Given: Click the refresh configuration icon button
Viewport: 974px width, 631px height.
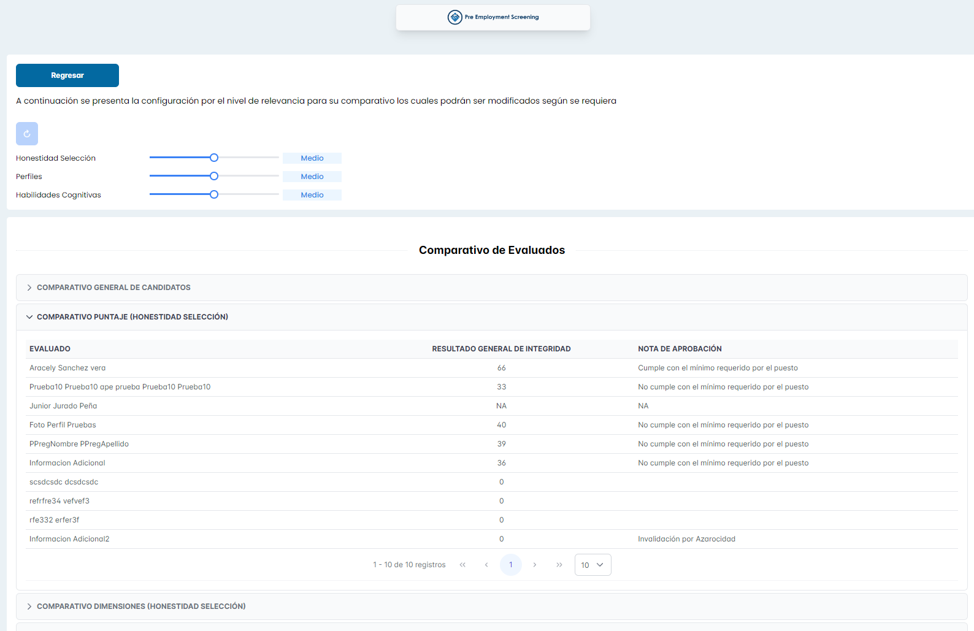Looking at the screenshot, I should pyautogui.click(x=27, y=134).
